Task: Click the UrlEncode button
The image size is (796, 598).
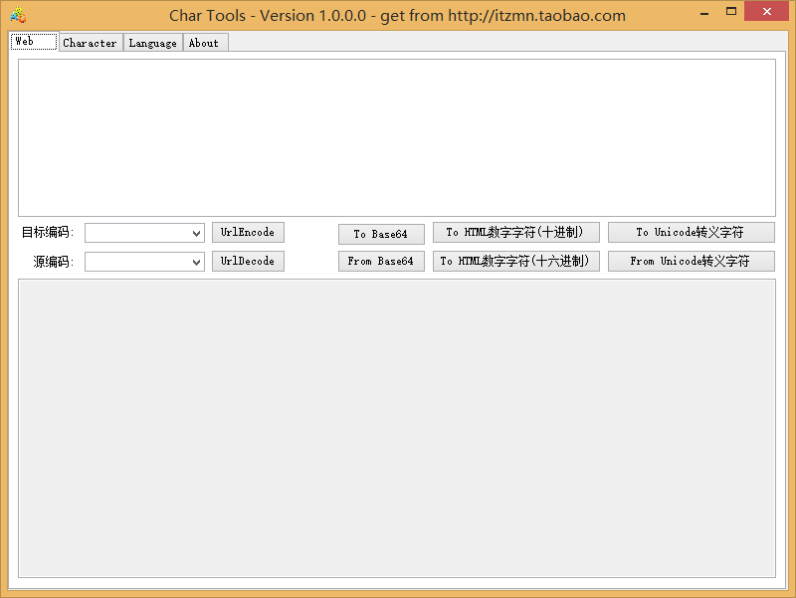Action: click(248, 233)
